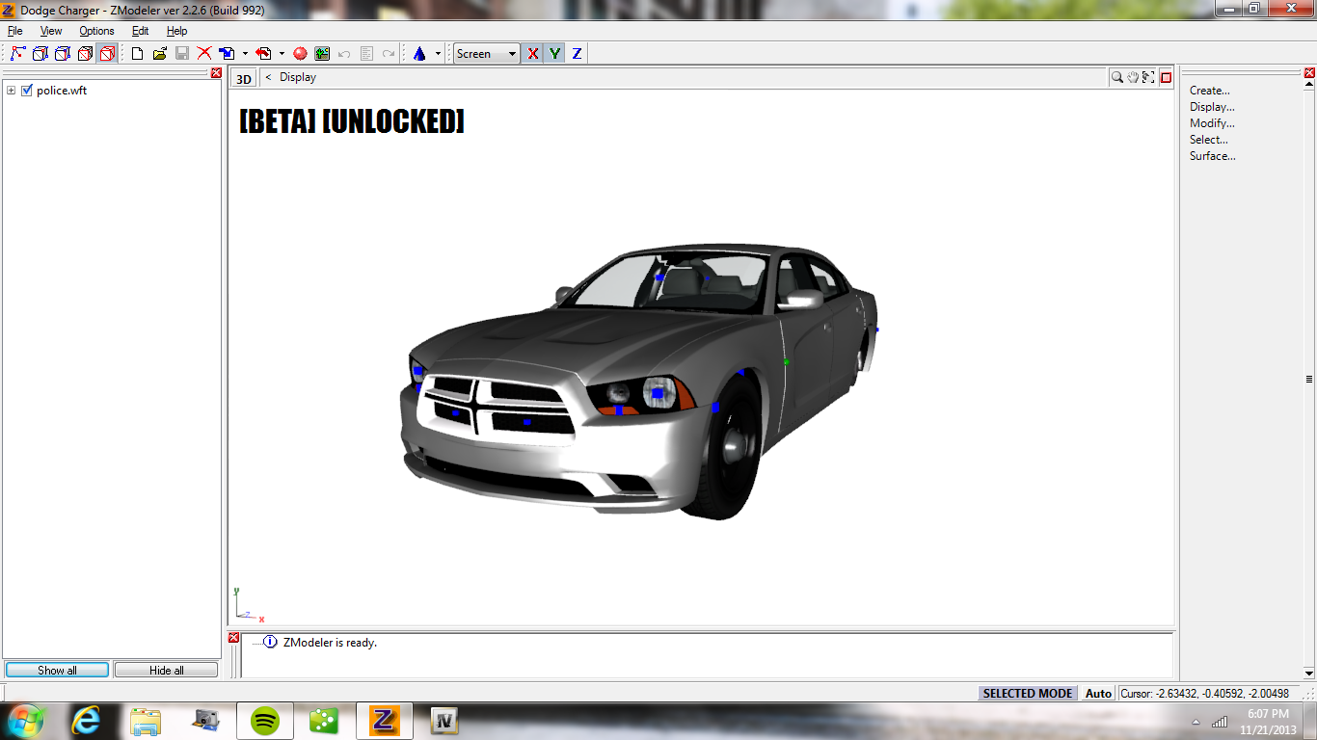
Task: Toggle the police.wft visibility checkbox
Action: [27, 91]
